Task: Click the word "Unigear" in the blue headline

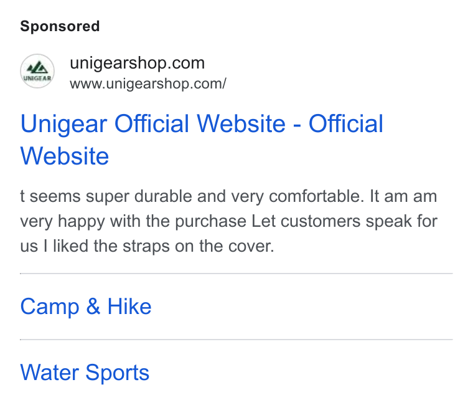Action: coord(63,123)
